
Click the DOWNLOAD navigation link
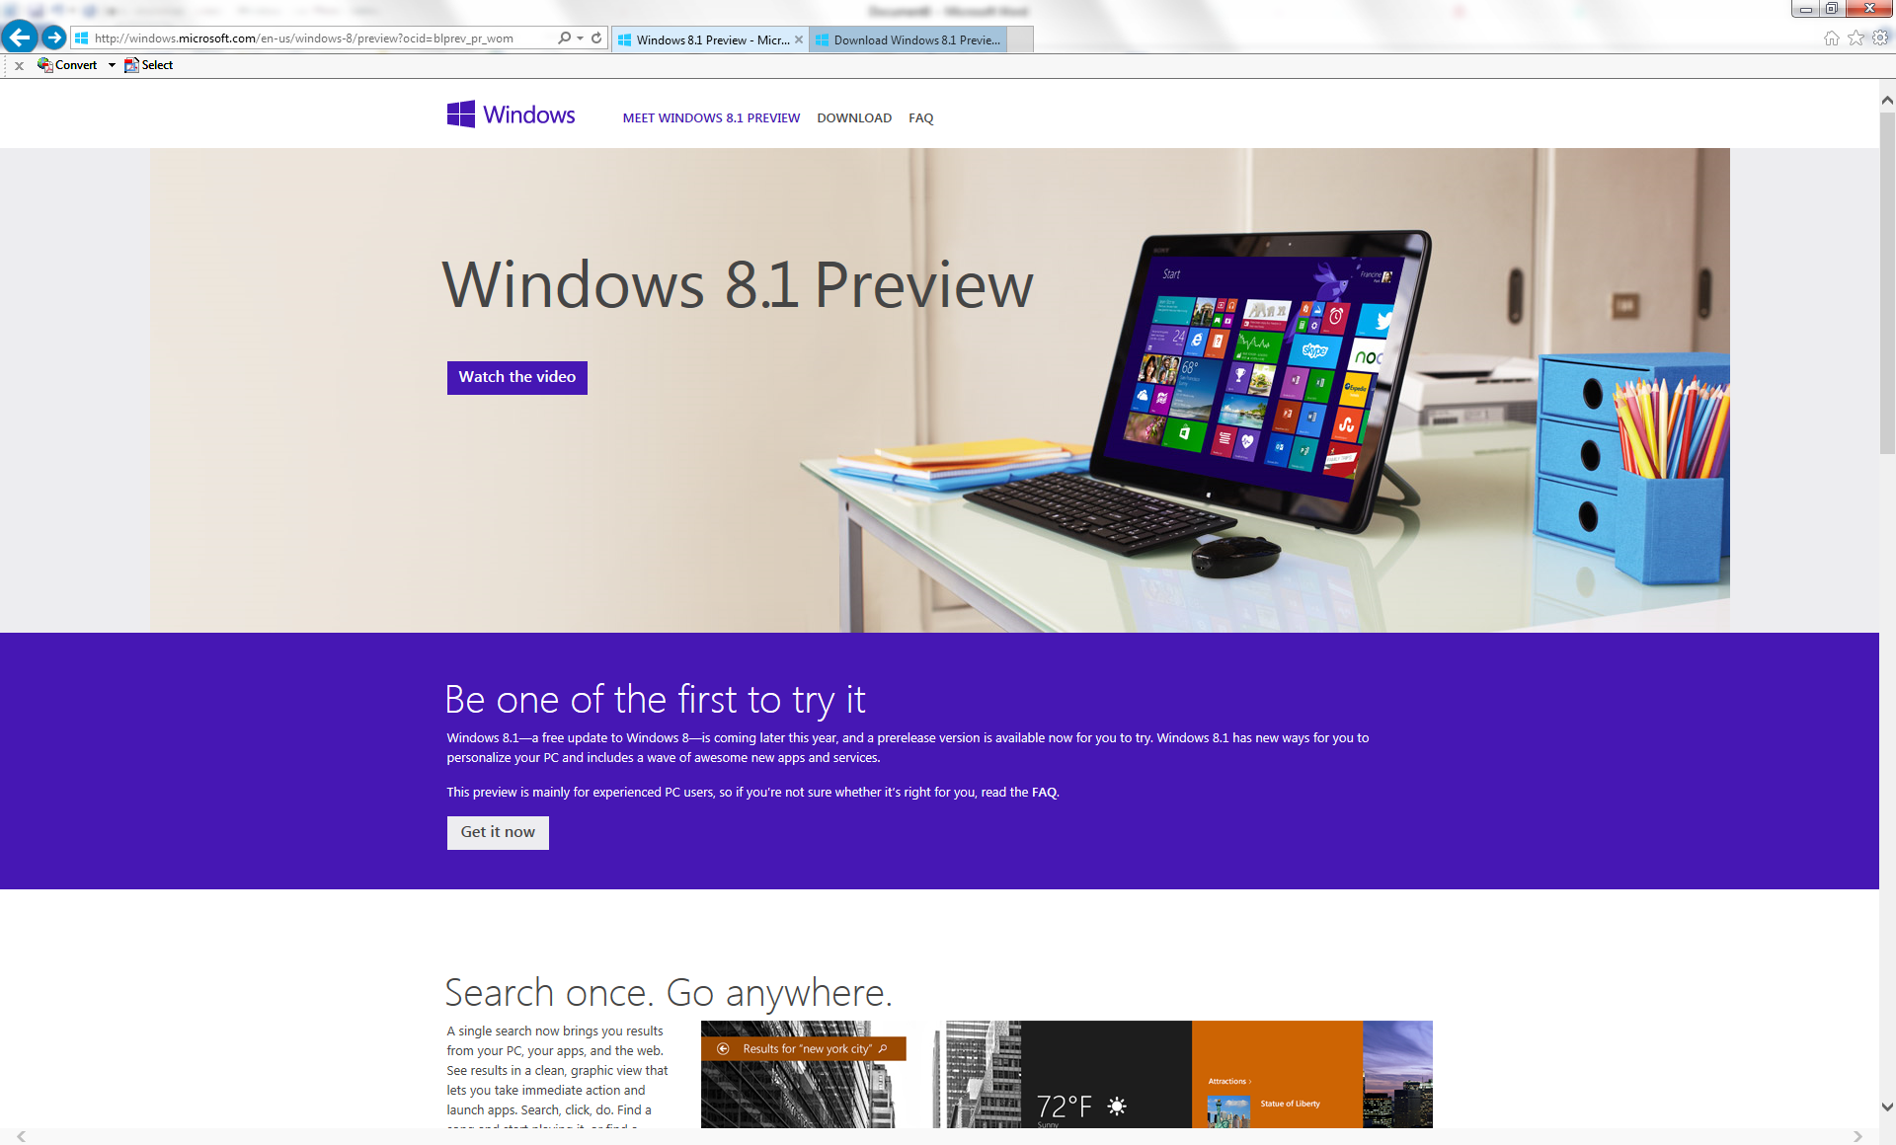[x=852, y=117]
